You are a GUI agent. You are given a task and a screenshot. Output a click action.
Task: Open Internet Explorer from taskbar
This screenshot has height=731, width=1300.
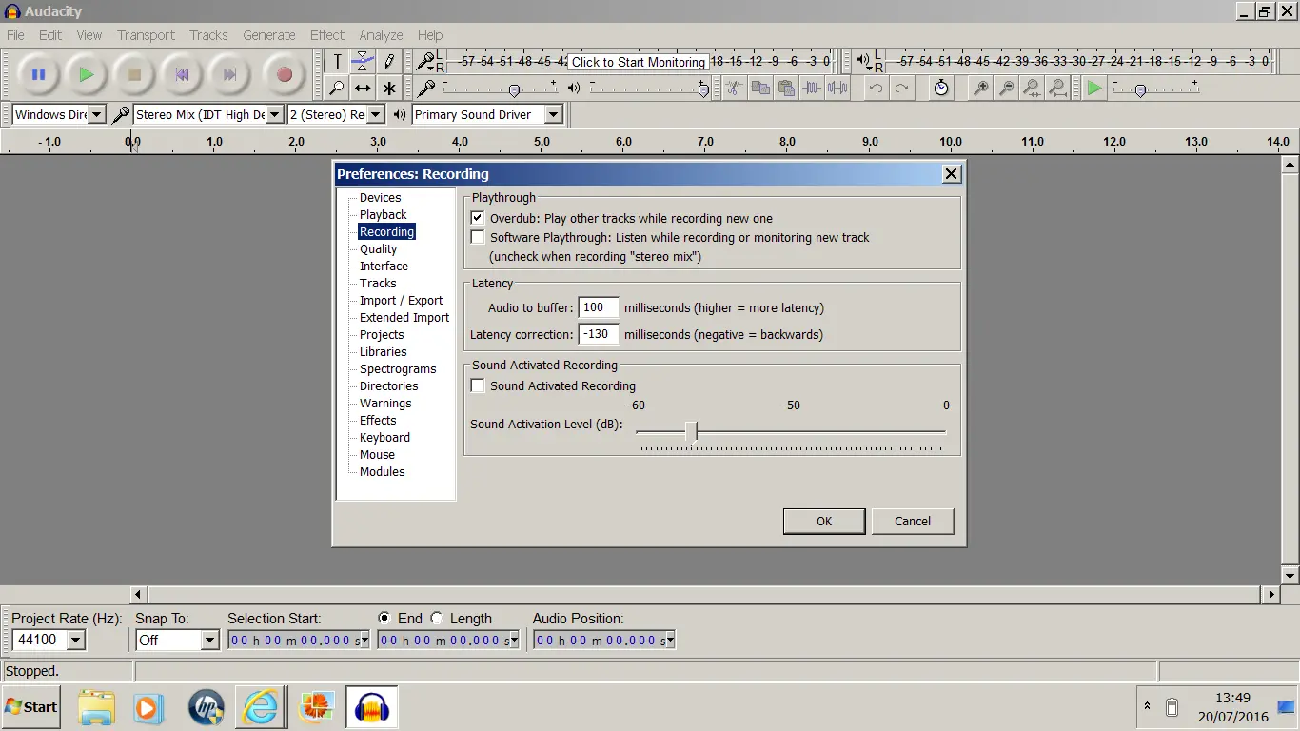coord(260,708)
